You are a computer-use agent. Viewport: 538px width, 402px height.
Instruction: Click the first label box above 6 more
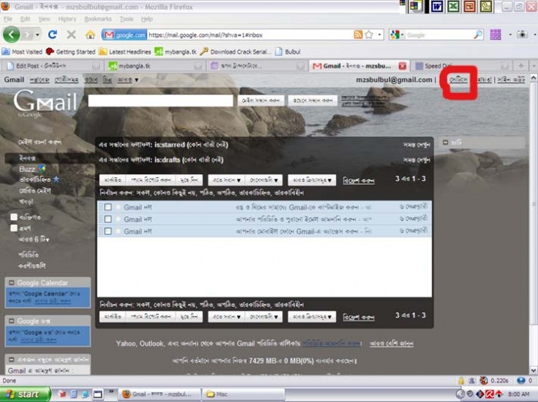(x=14, y=217)
